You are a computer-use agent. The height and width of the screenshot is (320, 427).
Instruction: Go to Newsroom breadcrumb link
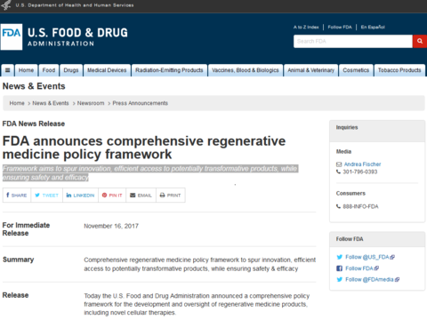pyautogui.click(x=91, y=103)
